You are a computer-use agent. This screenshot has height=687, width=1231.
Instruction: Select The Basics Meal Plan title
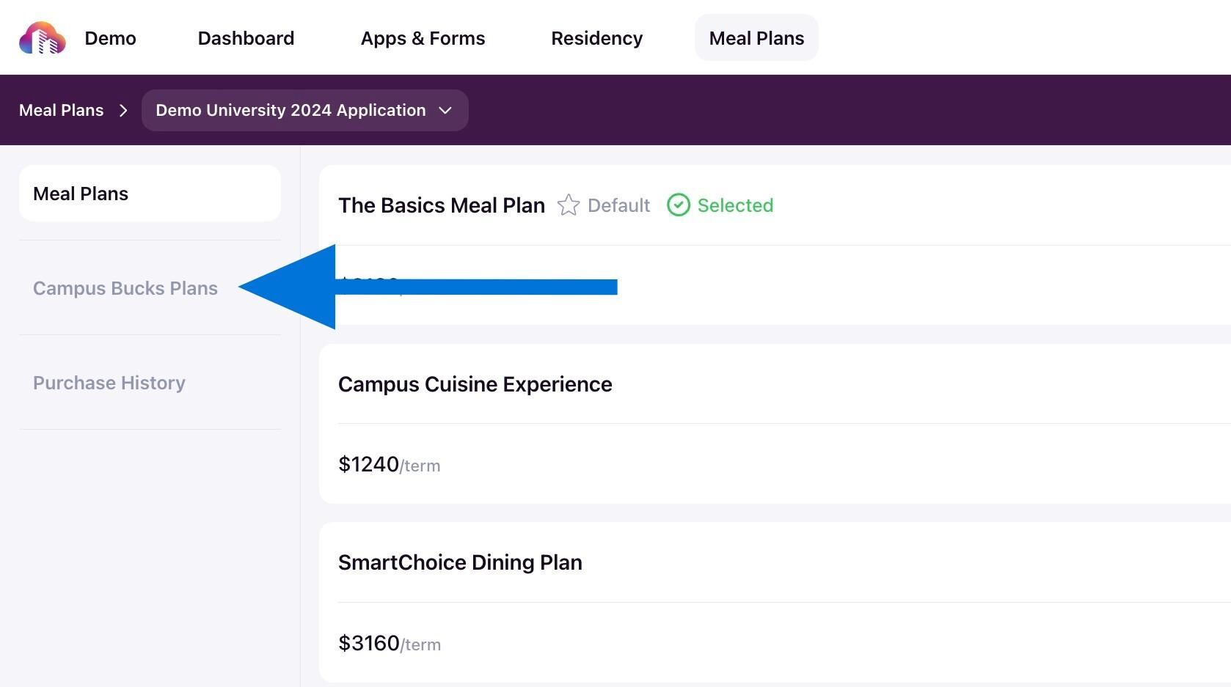coord(442,205)
